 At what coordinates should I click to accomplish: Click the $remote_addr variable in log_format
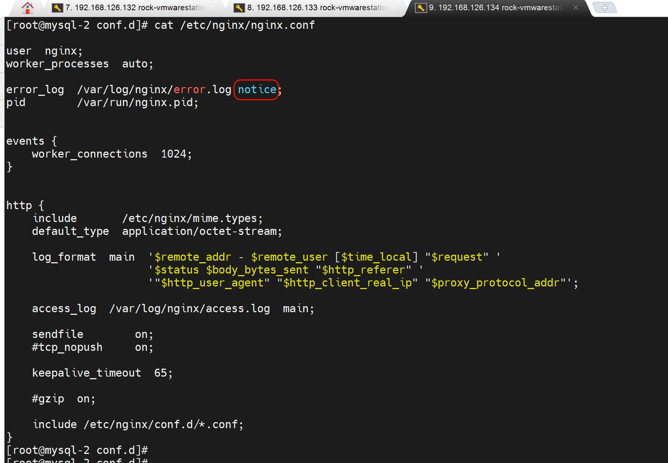coord(192,257)
